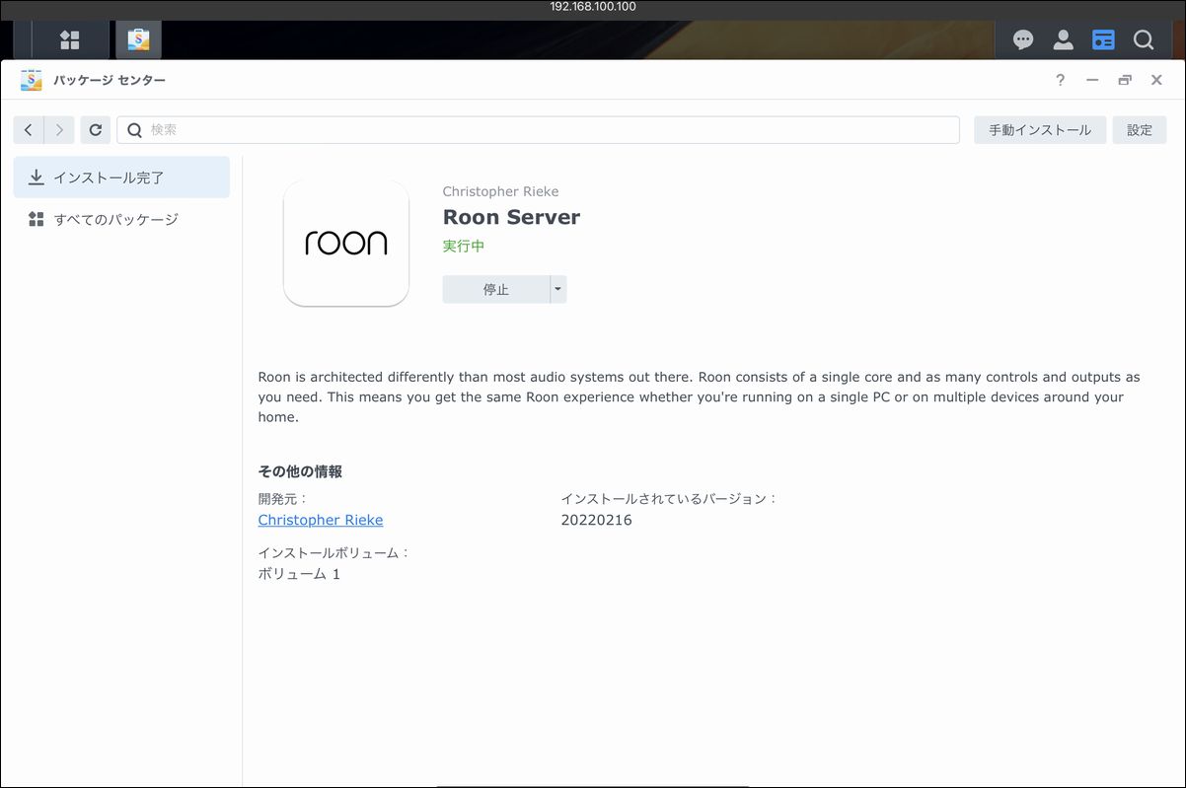Open the DSM search magnifier icon
Image resolution: width=1186 pixels, height=788 pixels.
click(1143, 39)
